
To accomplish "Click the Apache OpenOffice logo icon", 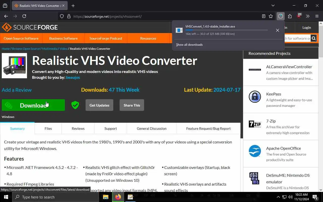I will pos(255,151).
